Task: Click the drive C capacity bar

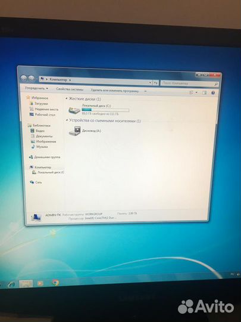Action: click(x=105, y=110)
